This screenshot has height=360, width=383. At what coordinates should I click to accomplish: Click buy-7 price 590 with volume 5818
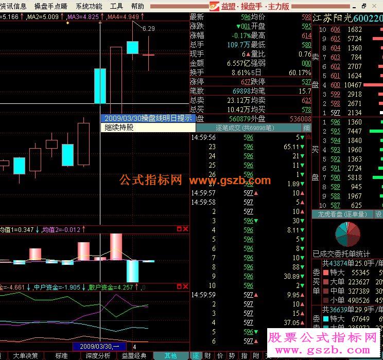pos(335,177)
